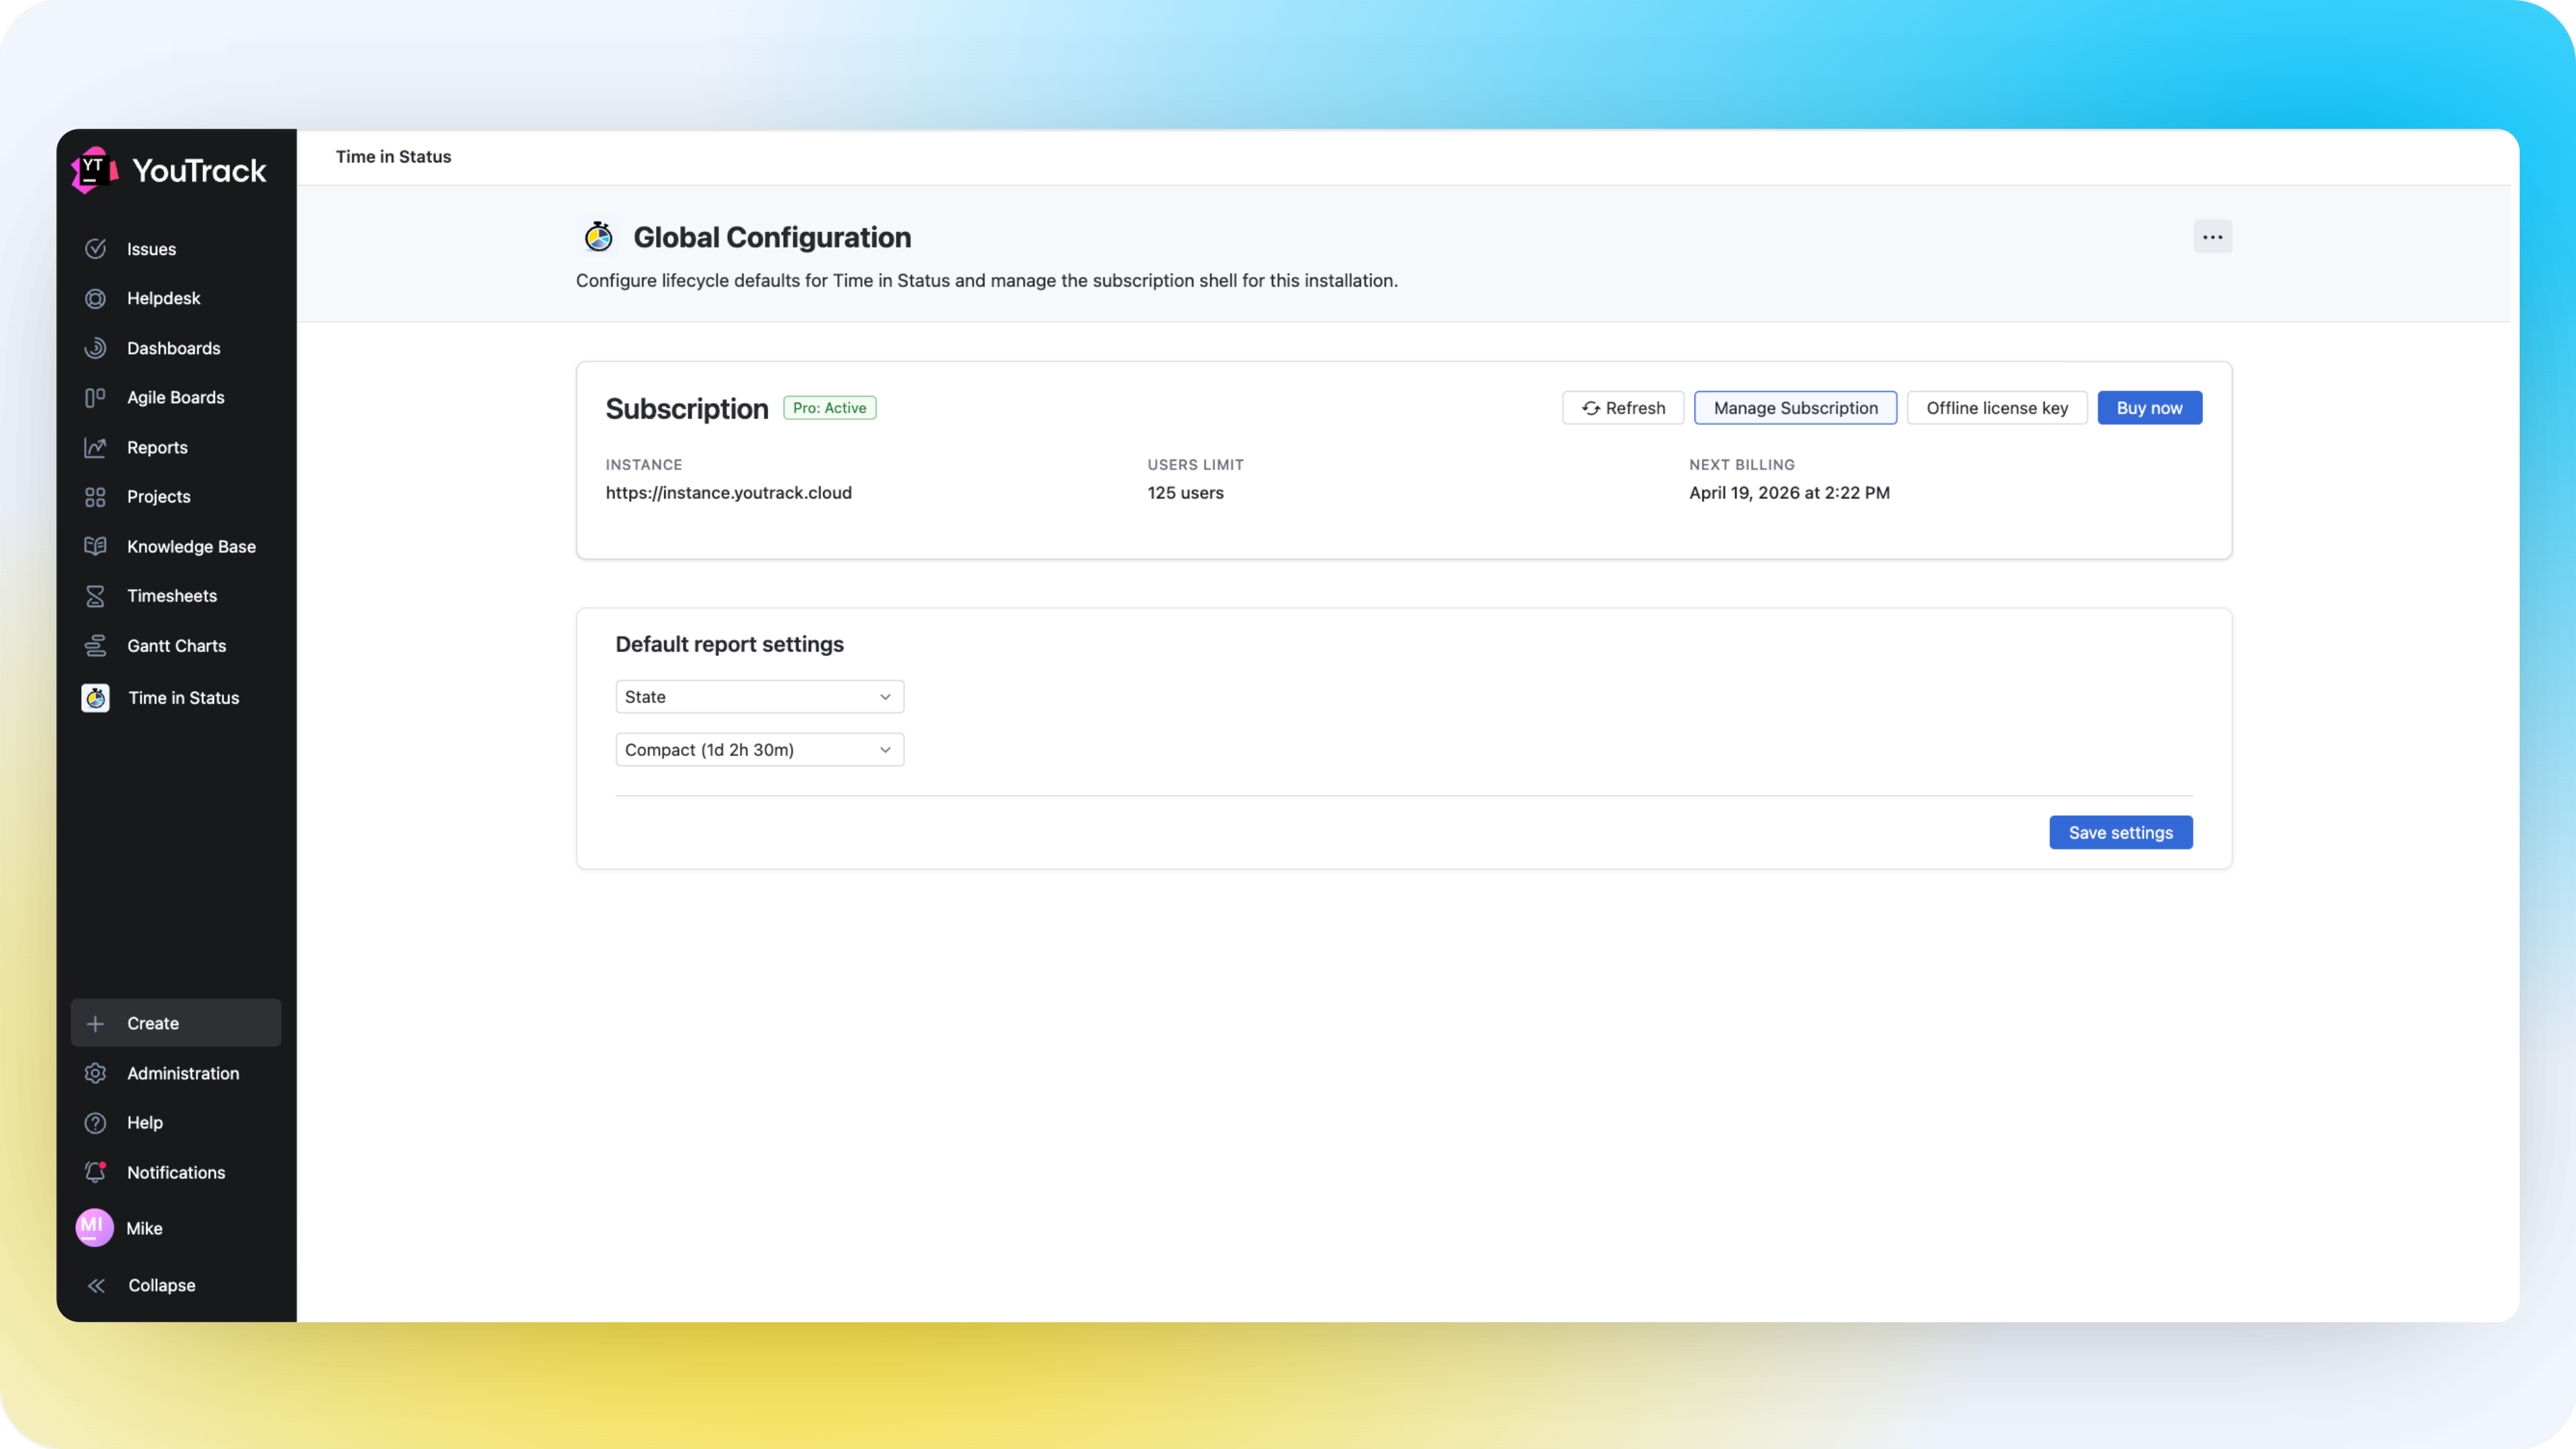
Task: Click the Help question mark icon
Action: (95, 1123)
